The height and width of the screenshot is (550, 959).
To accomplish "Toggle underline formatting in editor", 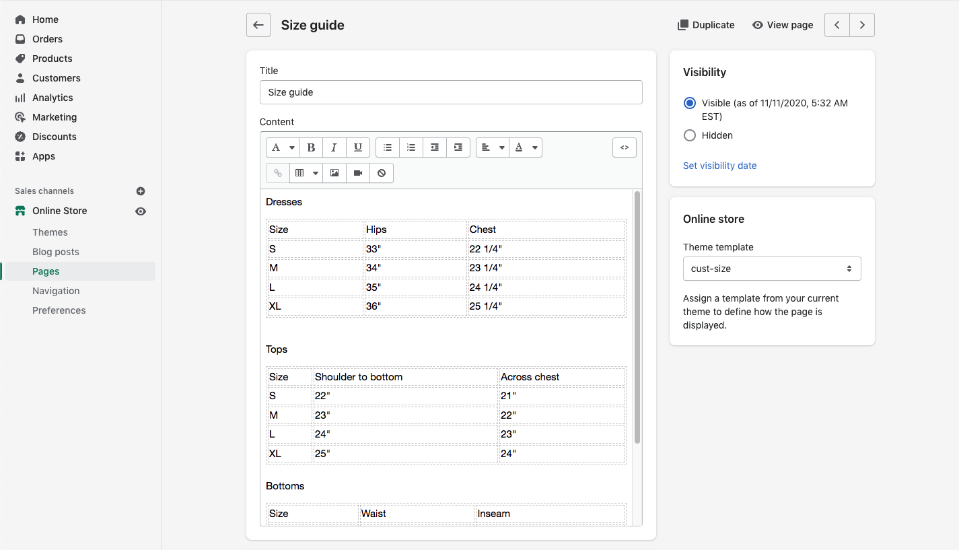I will [x=358, y=147].
